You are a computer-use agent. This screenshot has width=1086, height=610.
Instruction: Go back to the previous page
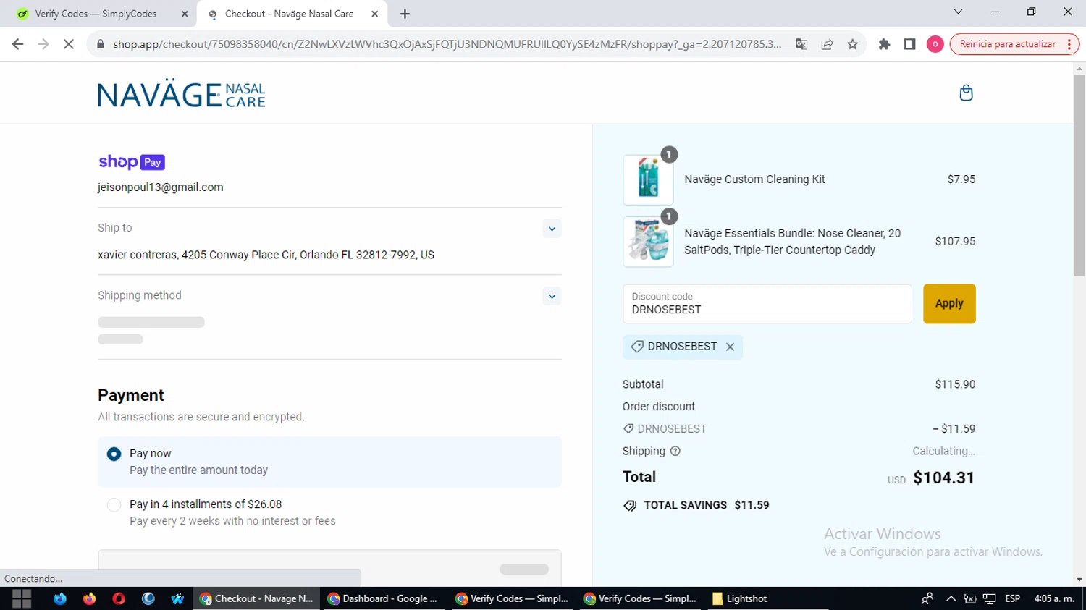pyautogui.click(x=18, y=44)
